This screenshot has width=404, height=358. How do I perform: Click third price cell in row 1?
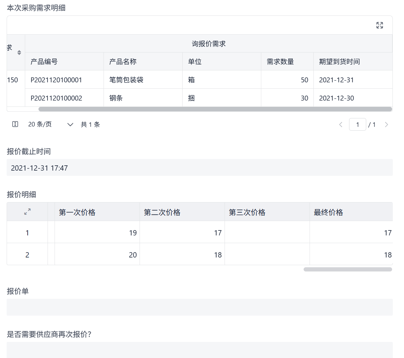267,233
